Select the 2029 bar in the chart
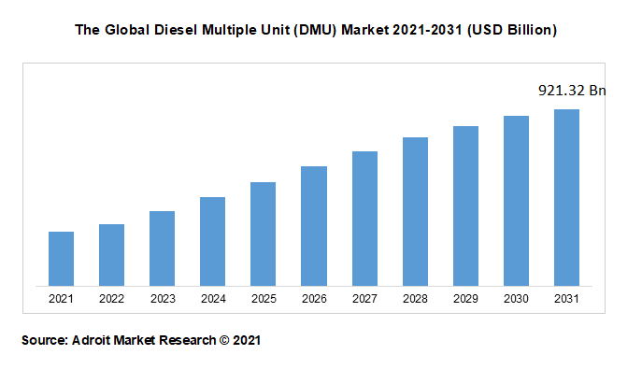This screenshot has height=369, width=642. 465,206
